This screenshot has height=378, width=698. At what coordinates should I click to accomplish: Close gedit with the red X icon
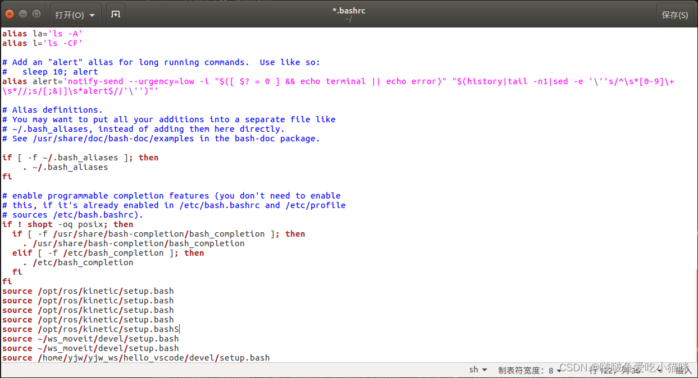tap(9, 14)
